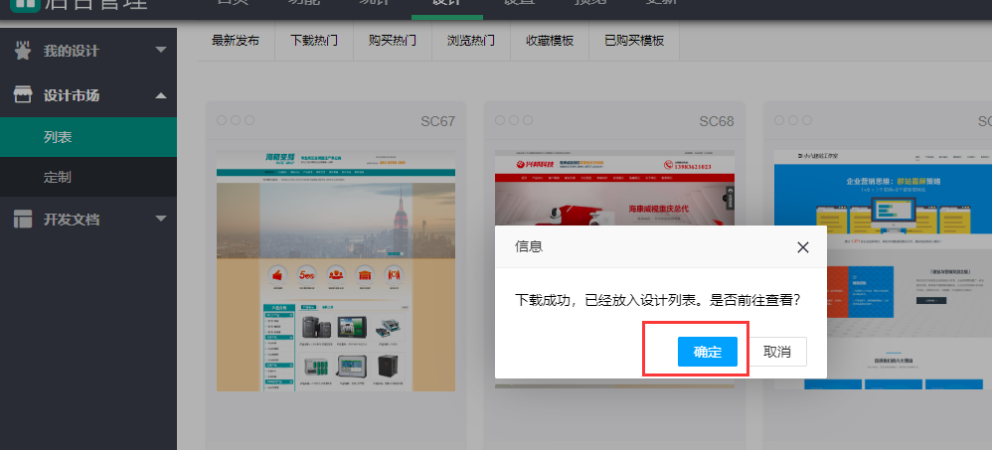Expand the 我的设计 menu arrow
The image size is (992, 450).
(x=161, y=51)
